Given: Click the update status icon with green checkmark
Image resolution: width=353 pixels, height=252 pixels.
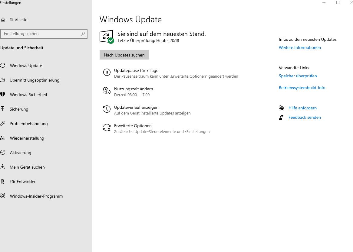Looking at the screenshot, I should tap(107, 37).
